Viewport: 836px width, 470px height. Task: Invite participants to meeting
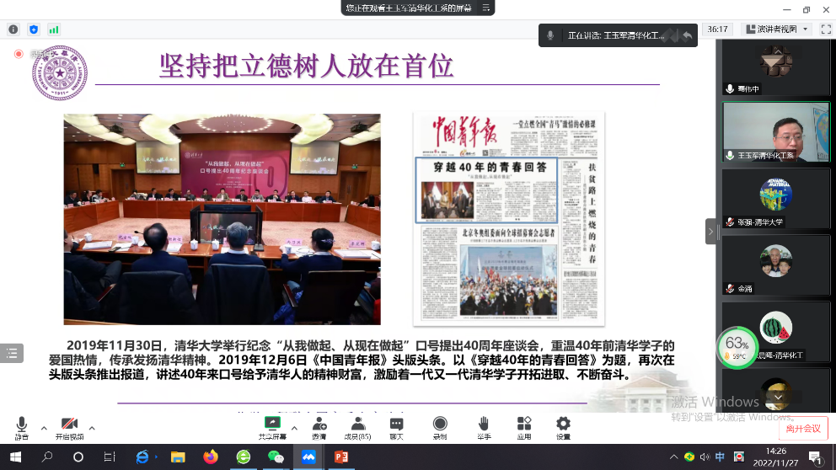(319, 429)
